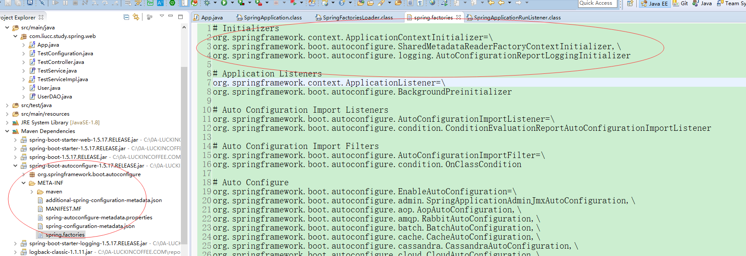Maximize the Project Explorer view
The image size is (746, 256).
click(180, 17)
